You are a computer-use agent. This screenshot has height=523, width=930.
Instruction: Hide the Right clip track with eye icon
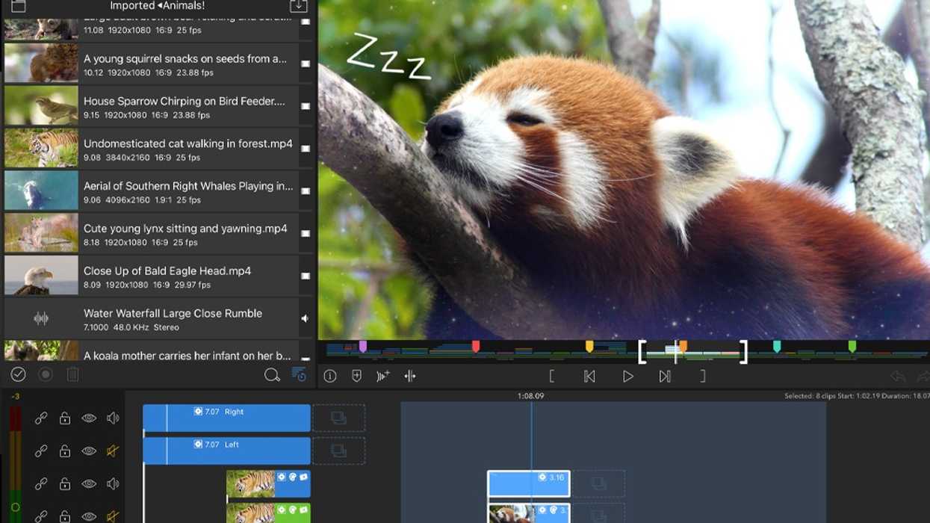click(x=89, y=418)
